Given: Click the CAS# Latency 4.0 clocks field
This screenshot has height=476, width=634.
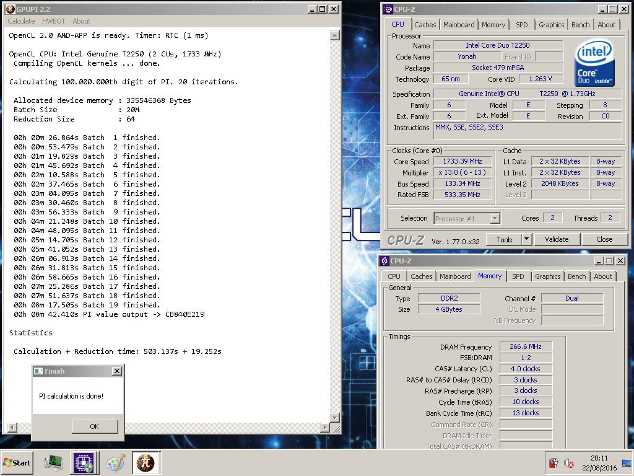Looking at the screenshot, I should pyautogui.click(x=526, y=369).
